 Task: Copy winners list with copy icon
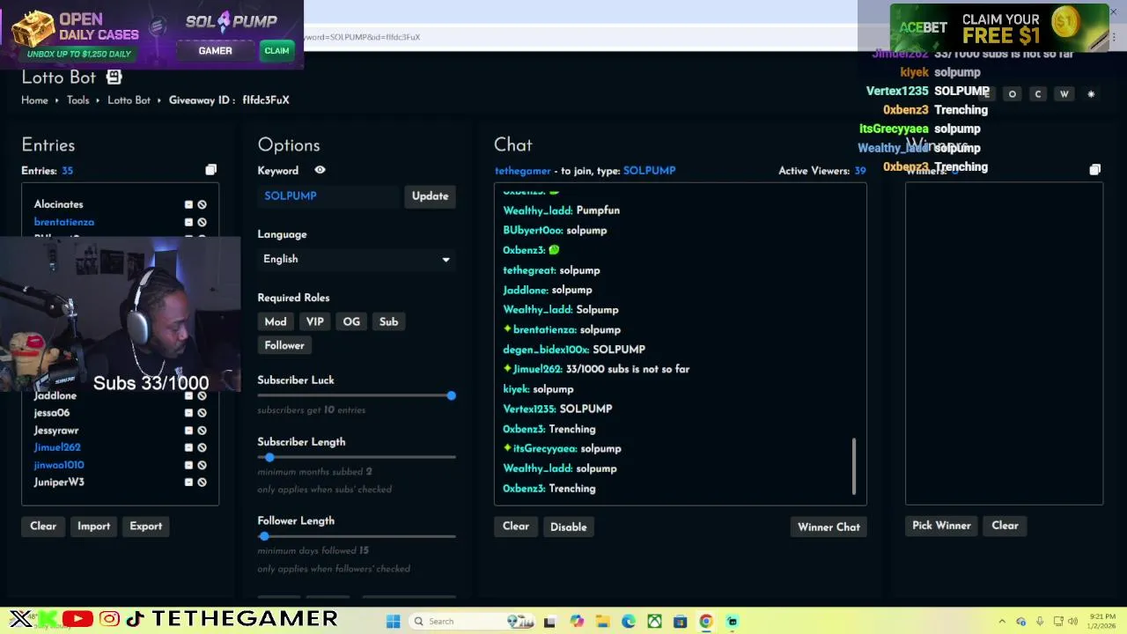click(x=1094, y=169)
